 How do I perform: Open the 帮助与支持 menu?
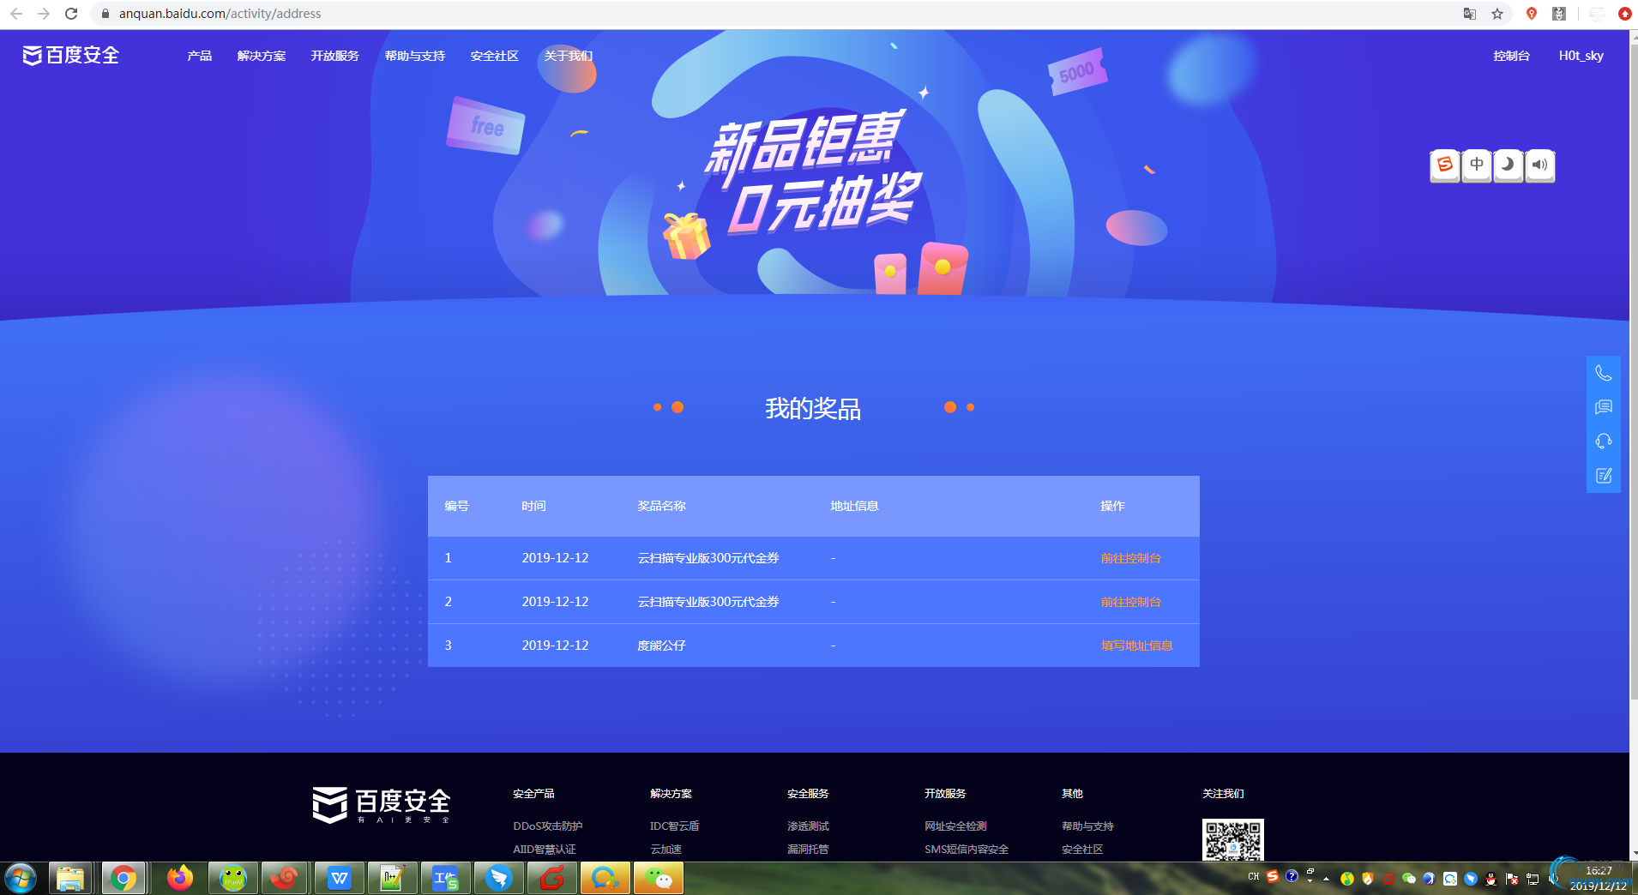point(415,56)
